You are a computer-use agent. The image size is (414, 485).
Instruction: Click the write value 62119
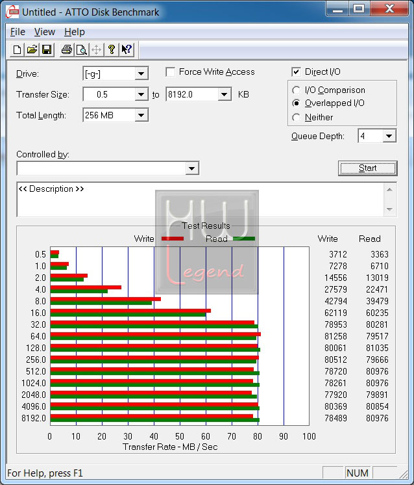335,313
